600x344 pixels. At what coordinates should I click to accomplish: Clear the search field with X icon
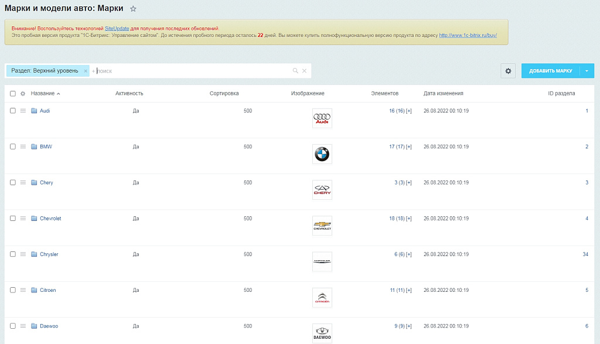point(304,71)
